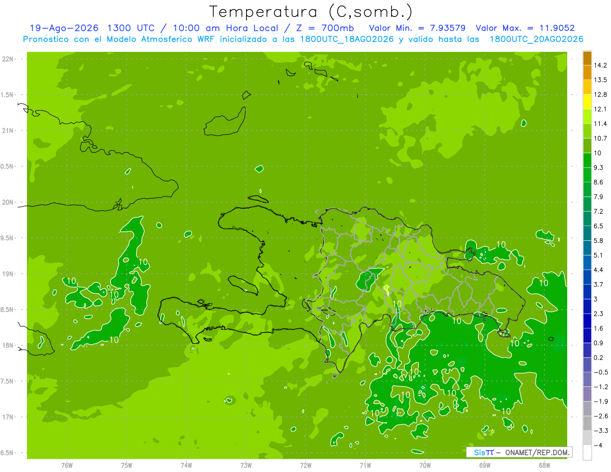Click the title "Temperatura (C,somb.)"

pos(311,12)
